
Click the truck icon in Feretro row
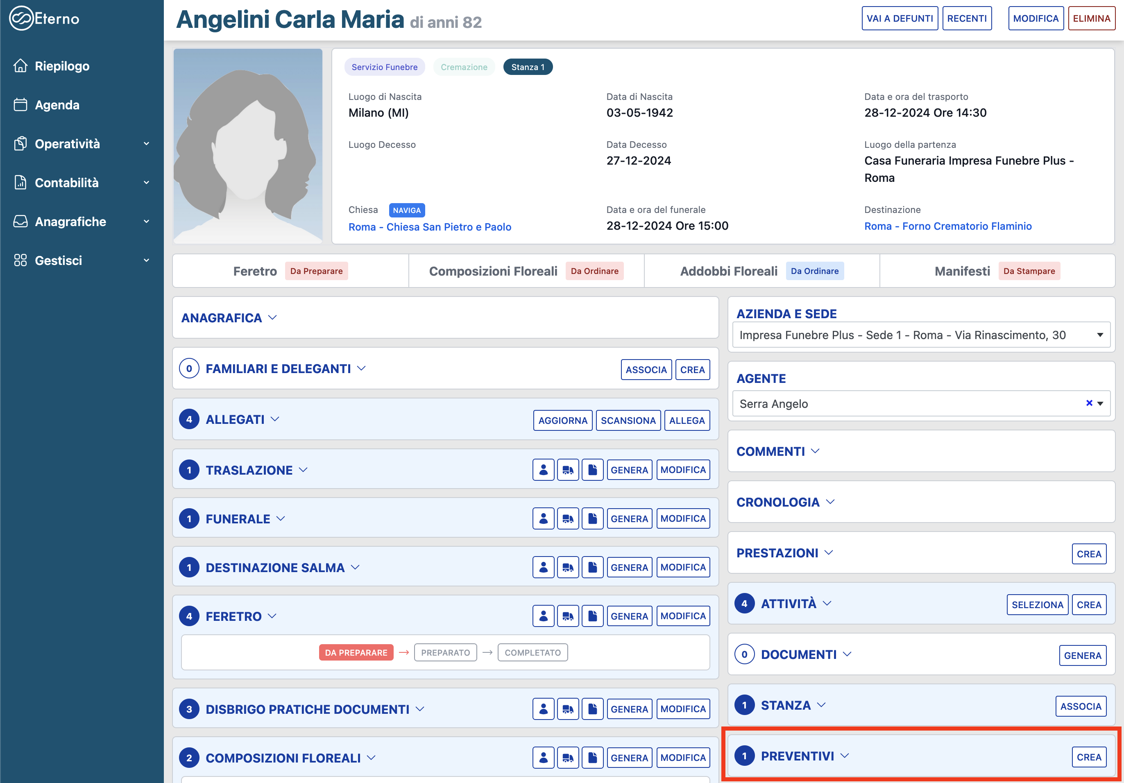(x=568, y=616)
